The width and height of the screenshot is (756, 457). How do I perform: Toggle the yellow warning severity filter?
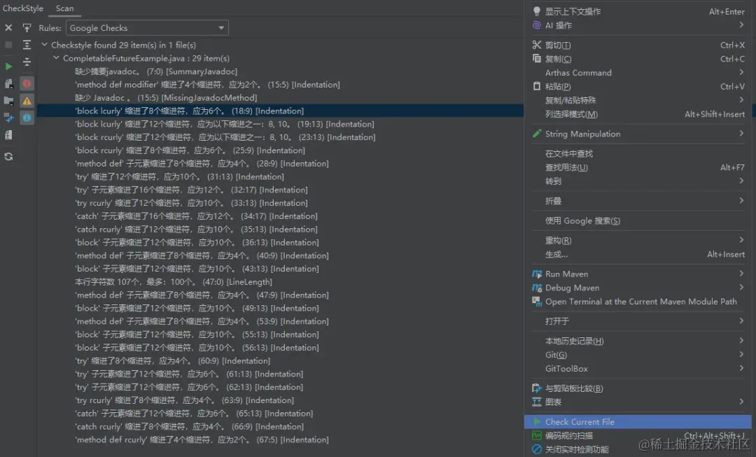pyautogui.click(x=27, y=101)
